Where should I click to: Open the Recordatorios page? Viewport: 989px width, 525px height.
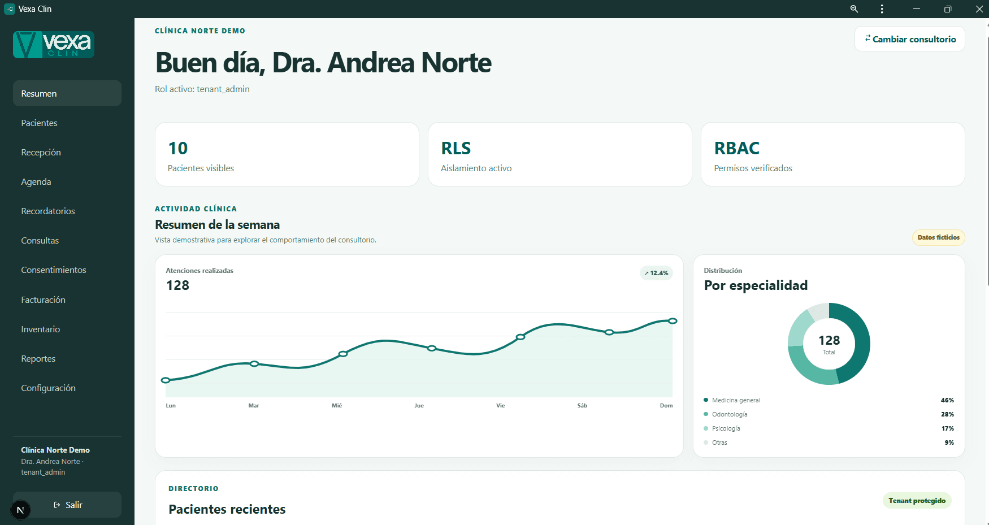click(x=67, y=211)
